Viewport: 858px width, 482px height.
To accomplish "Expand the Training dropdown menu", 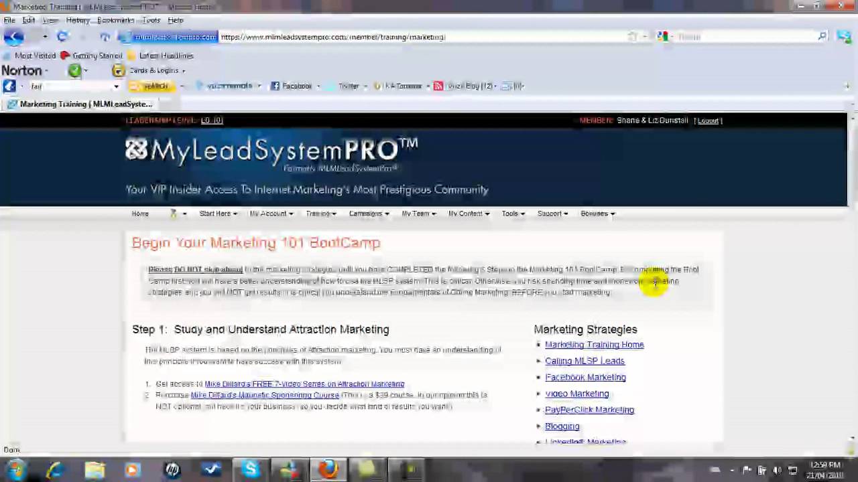I will [x=321, y=214].
